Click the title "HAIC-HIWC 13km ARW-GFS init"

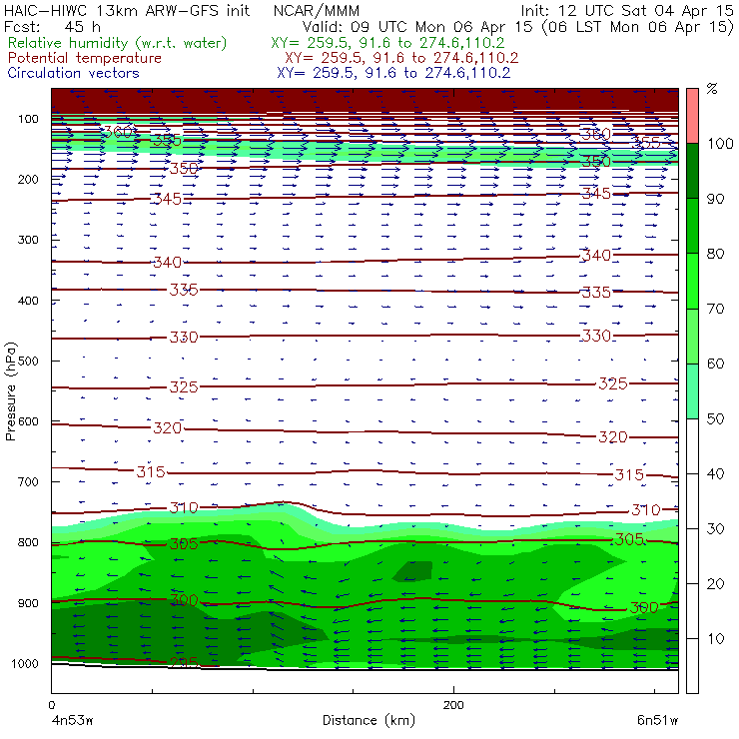pos(127,10)
